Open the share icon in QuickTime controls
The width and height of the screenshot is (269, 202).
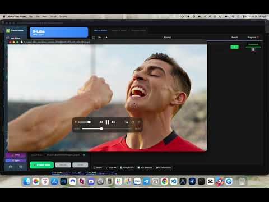133,122
